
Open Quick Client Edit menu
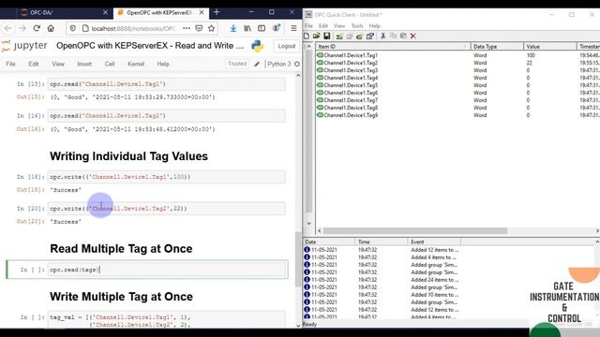[323, 25]
